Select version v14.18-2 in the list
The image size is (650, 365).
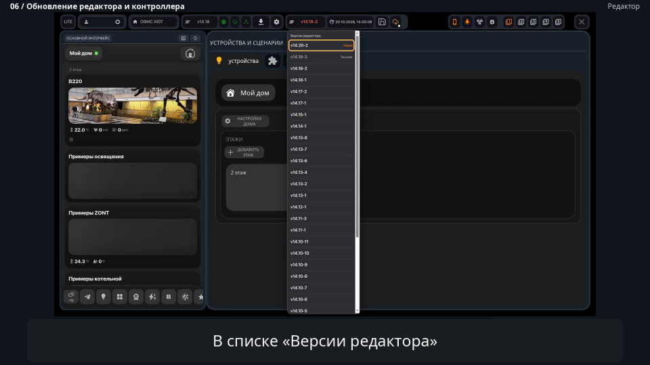coord(321,68)
